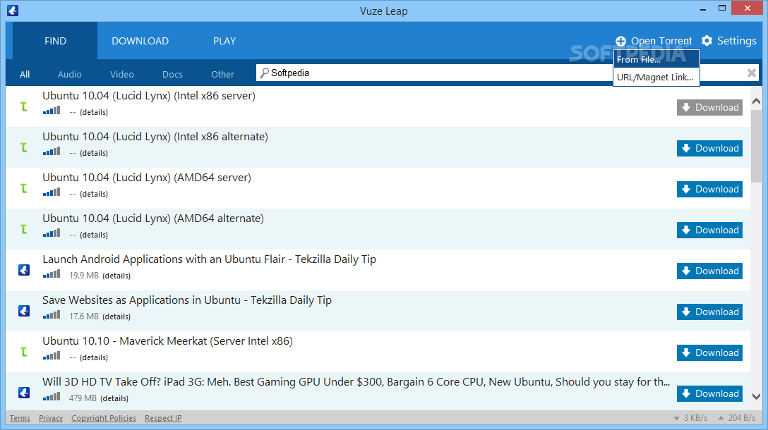This screenshot has height=430, width=768.
Task: Click signal bars of Intel x86 server result
Action: 52,111
